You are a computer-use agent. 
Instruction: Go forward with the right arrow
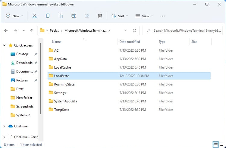[x=15, y=31]
